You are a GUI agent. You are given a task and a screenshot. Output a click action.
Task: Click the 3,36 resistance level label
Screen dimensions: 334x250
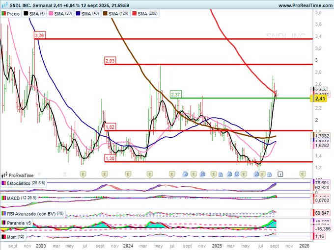click(40, 35)
